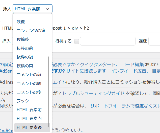Choose 抜粋の前 option

25,48
